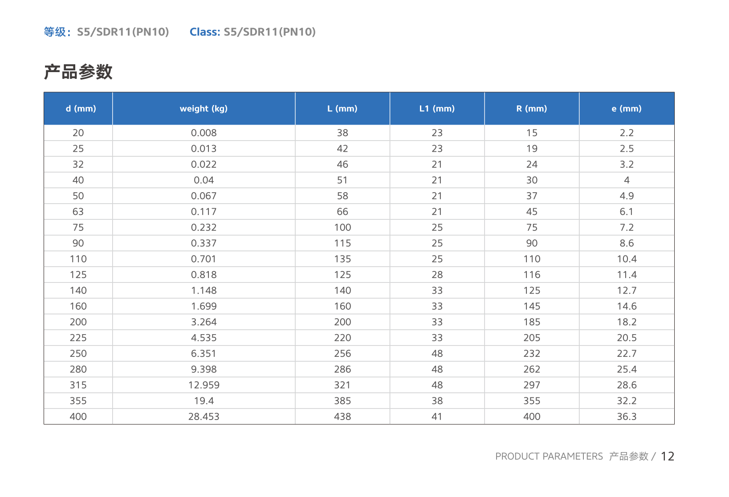Click the PRODUCT PARAMETERS footer text
Viewport: 729px width, 497px height.
coord(549,457)
